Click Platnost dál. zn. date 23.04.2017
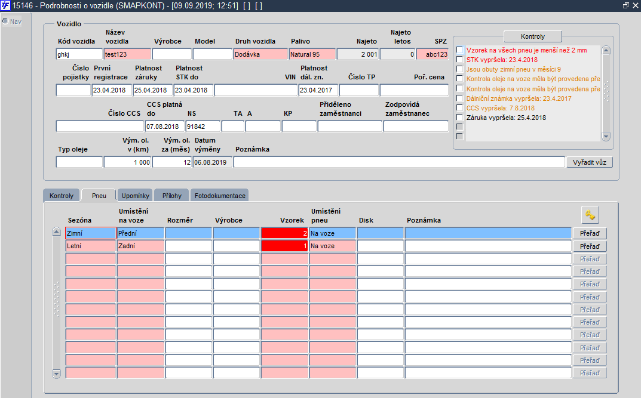 318,90
